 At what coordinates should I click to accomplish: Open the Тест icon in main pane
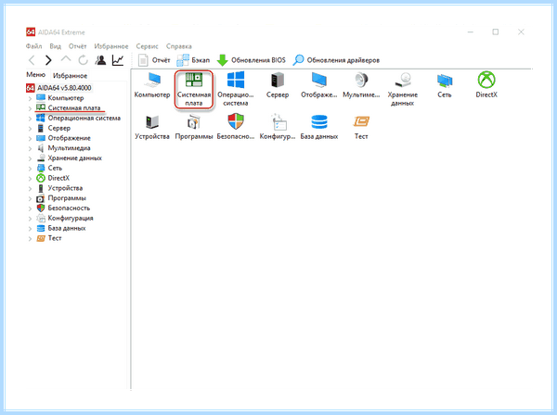pyautogui.click(x=361, y=127)
